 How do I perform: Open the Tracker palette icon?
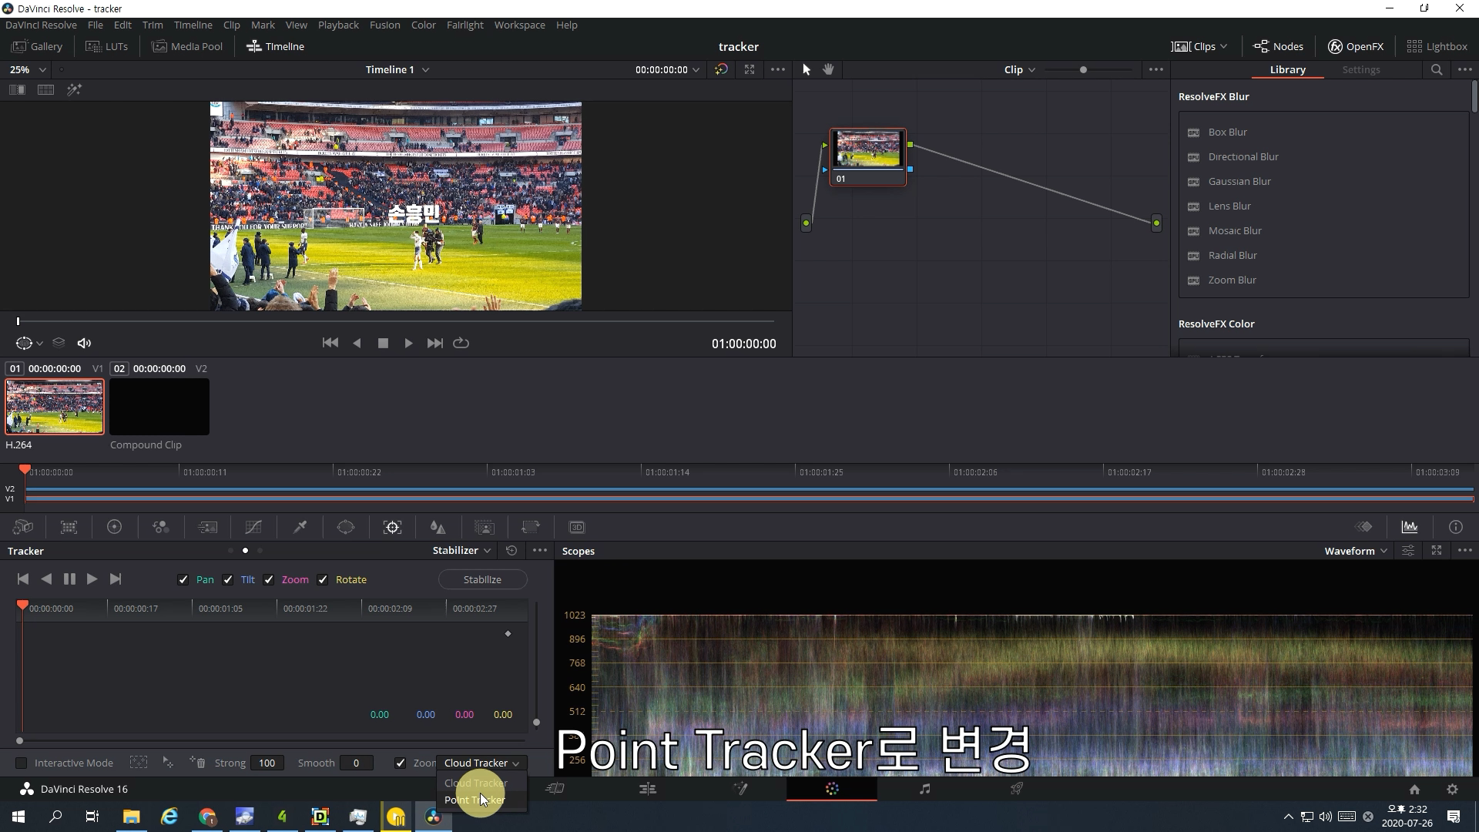pyautogui.click(x=392, y=527)
